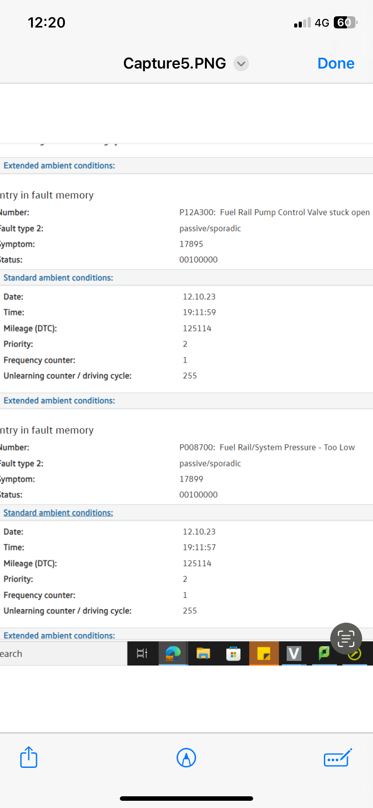The image size is (373, 808).
Task: Click the P008700 Fuel Rail Pressure fault text
Action: (x=267, y=447)
